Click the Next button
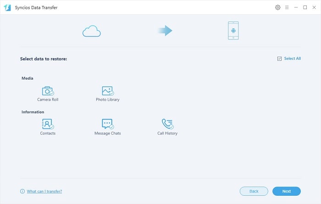This screenshot has width=321, height=204. pos(287,191)
